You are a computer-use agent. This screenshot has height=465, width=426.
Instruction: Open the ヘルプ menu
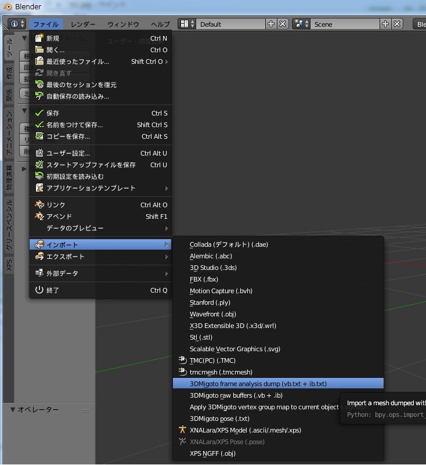click(160, 24)
